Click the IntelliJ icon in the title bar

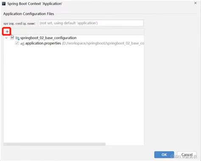(x=4, y=4)
